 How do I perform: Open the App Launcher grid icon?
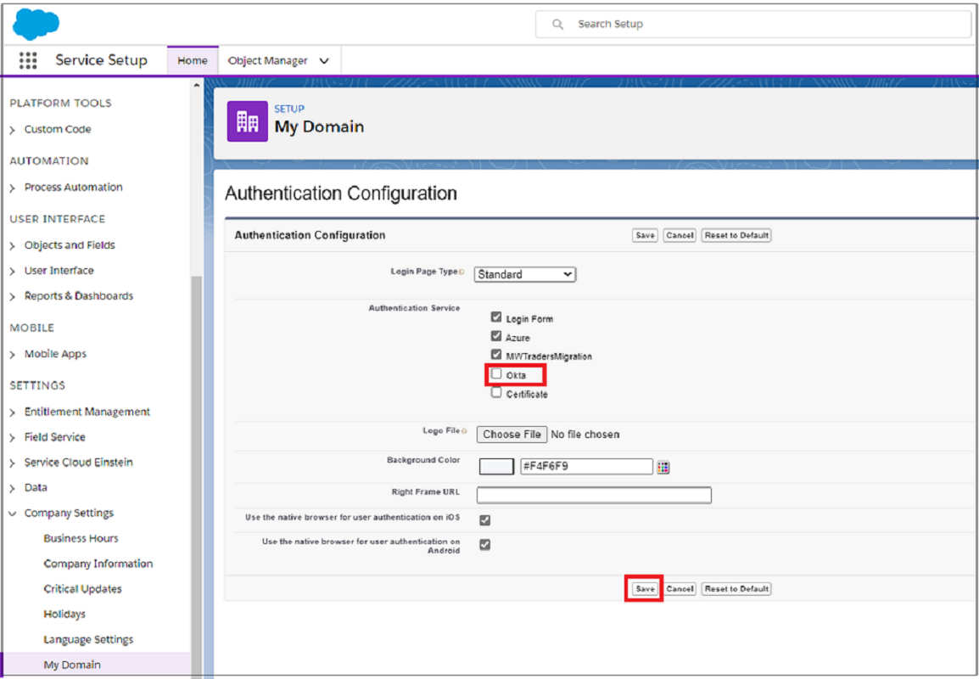[x=27, y=60]
